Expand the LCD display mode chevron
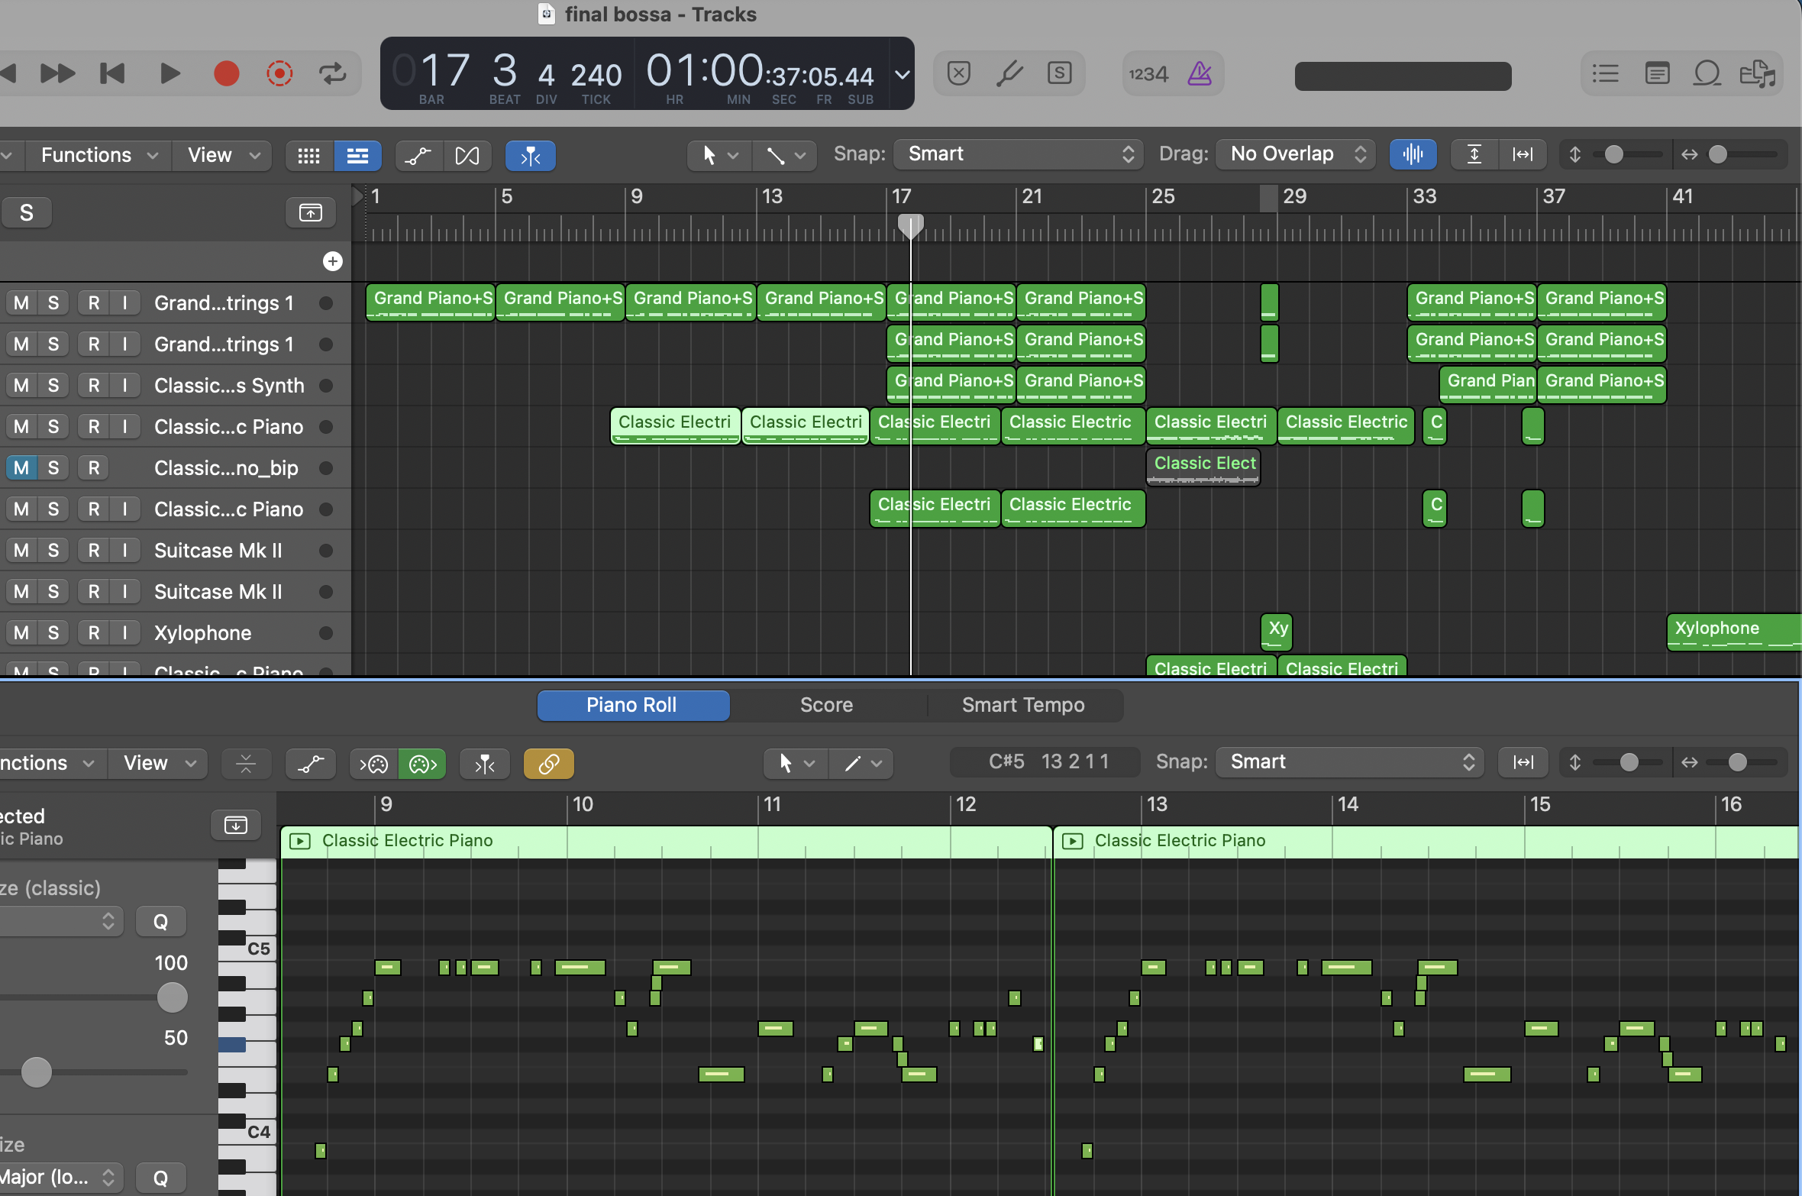The width and height of the screenshot is (1802, 1196). tap(903, 75)
